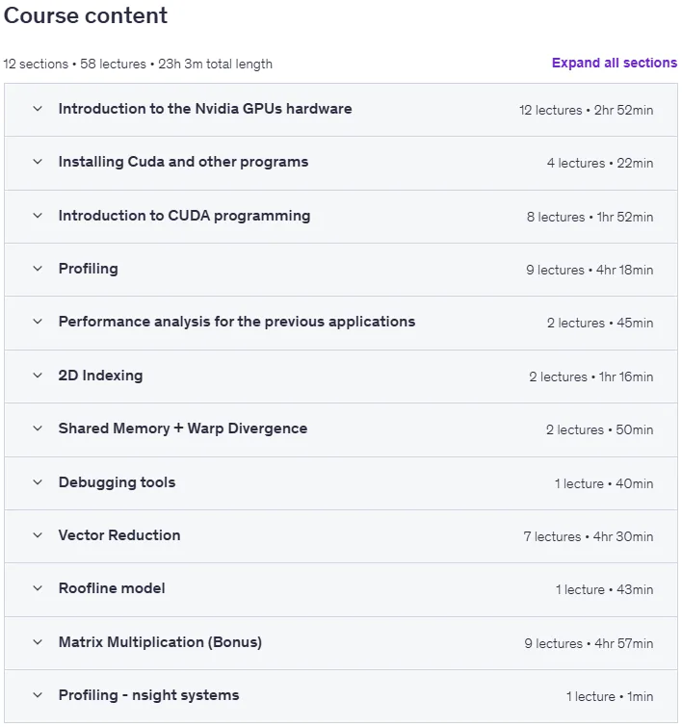
Task: Open the Vector Reduction section title
Action: click(119, 535)
